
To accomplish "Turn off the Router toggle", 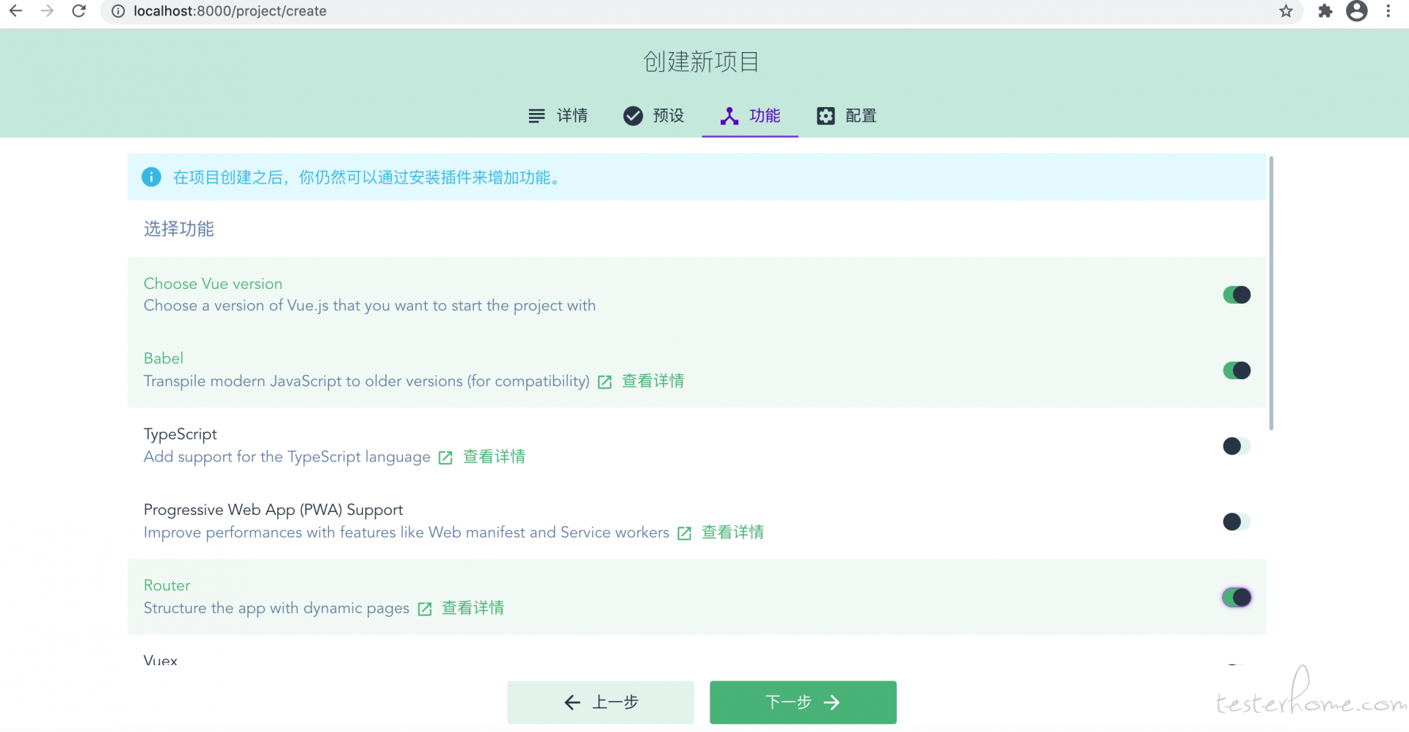I will (1237, 597).
